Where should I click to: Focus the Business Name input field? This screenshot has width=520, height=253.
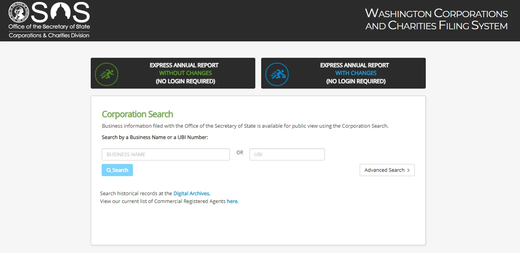coord(166,154)
